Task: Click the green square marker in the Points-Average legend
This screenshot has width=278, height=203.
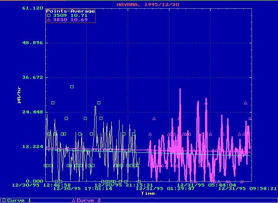Action: [48, 16]
